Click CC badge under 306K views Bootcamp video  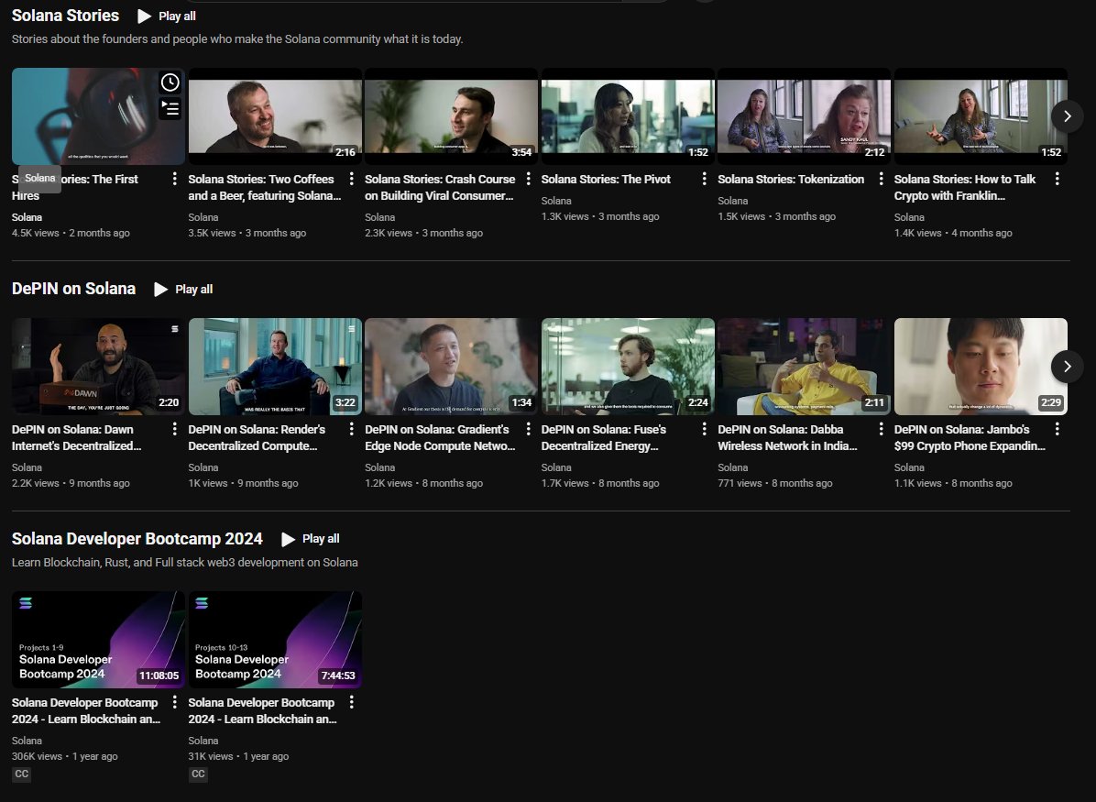[22, 774]
